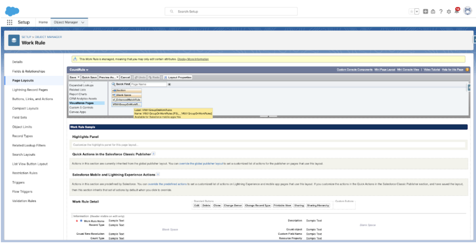
Task: Open the favorites list dropdown arrow
Action: [417, 11]
